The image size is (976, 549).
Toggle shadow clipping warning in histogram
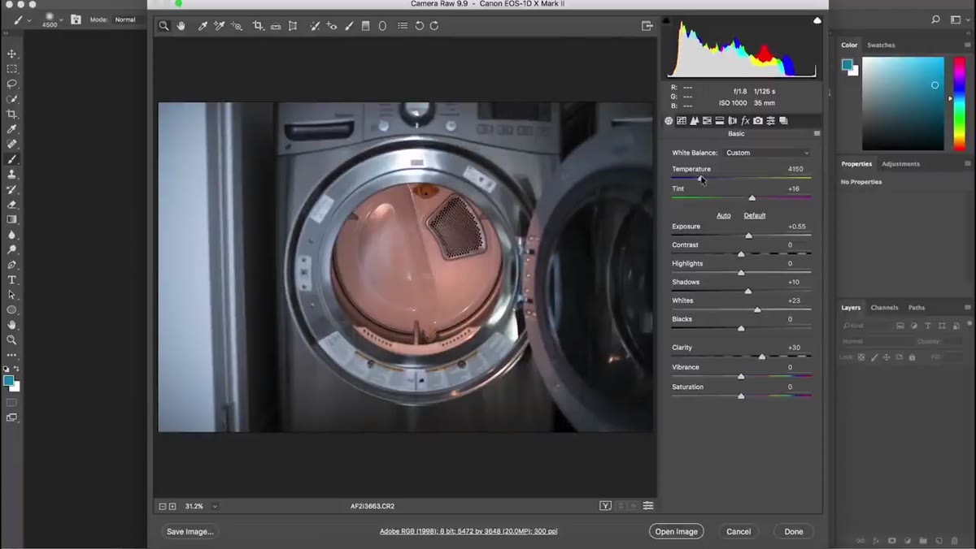[x=666, y=20]
